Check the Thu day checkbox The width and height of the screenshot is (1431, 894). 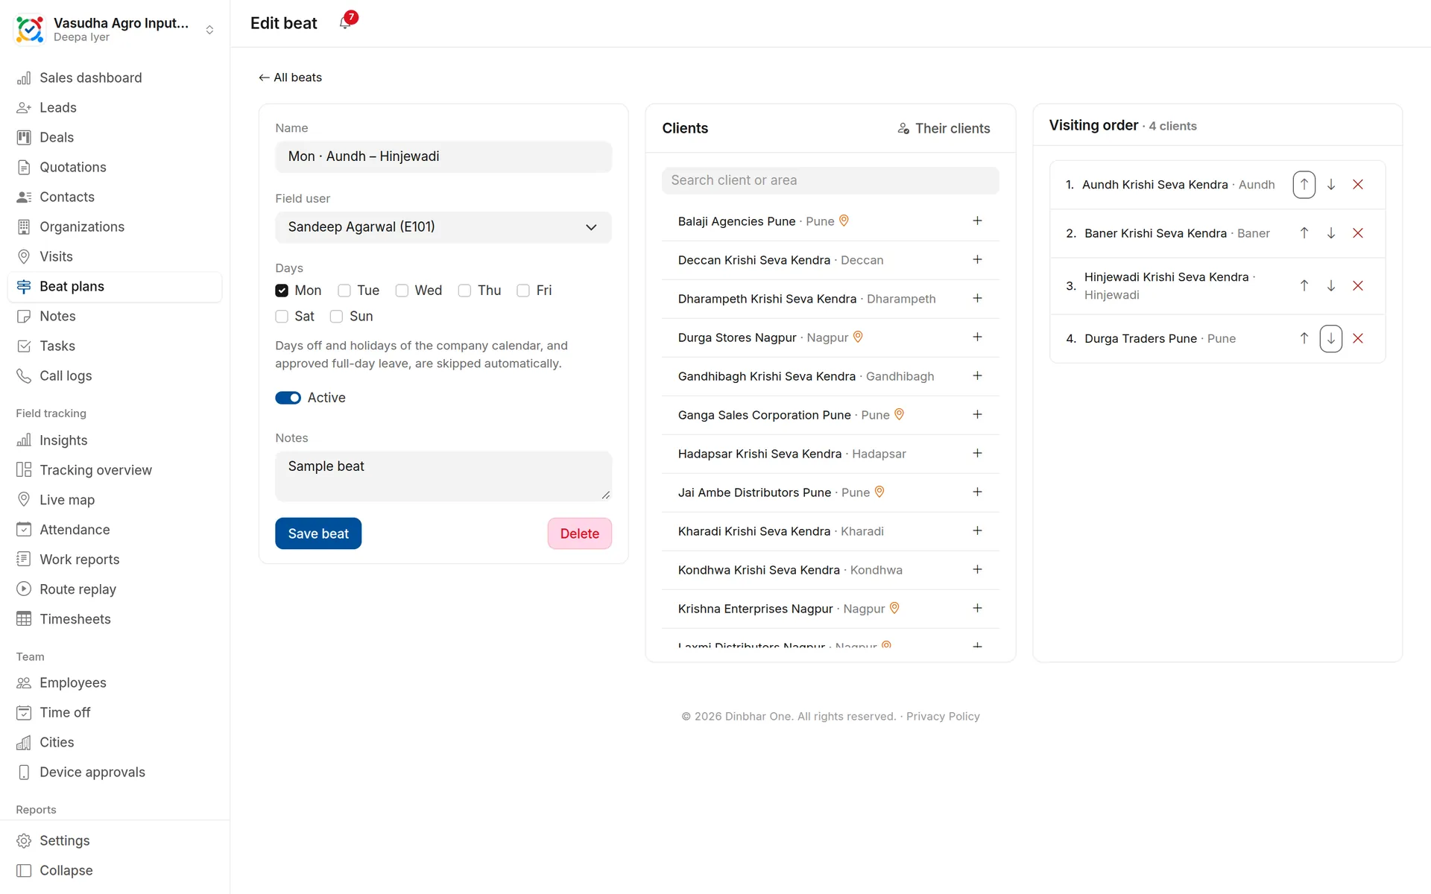(x=464, y=291)
